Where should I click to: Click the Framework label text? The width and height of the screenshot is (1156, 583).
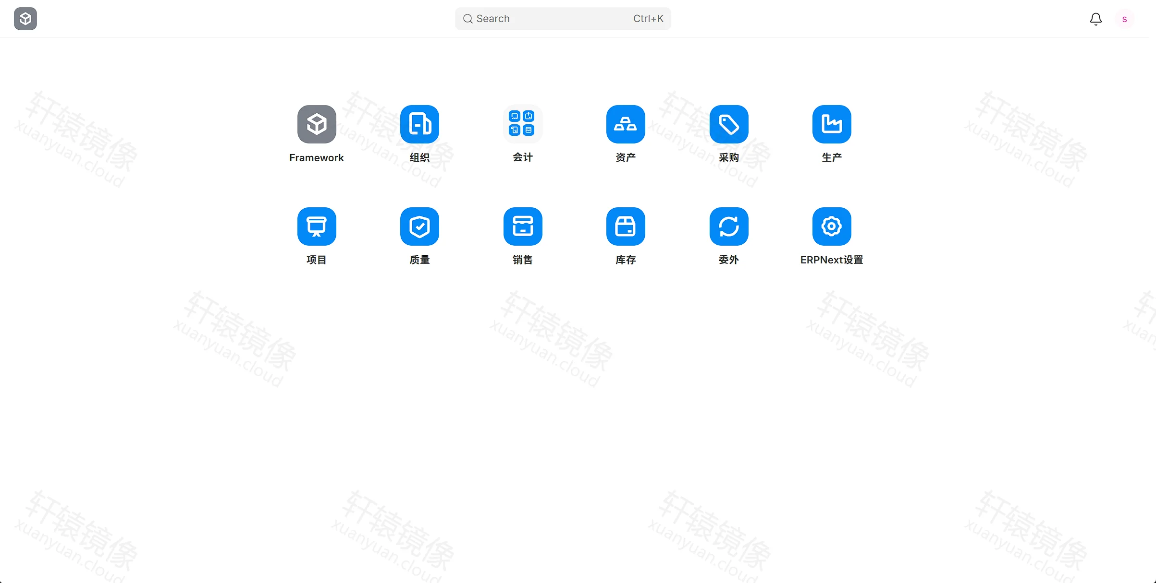pos(317,158)
